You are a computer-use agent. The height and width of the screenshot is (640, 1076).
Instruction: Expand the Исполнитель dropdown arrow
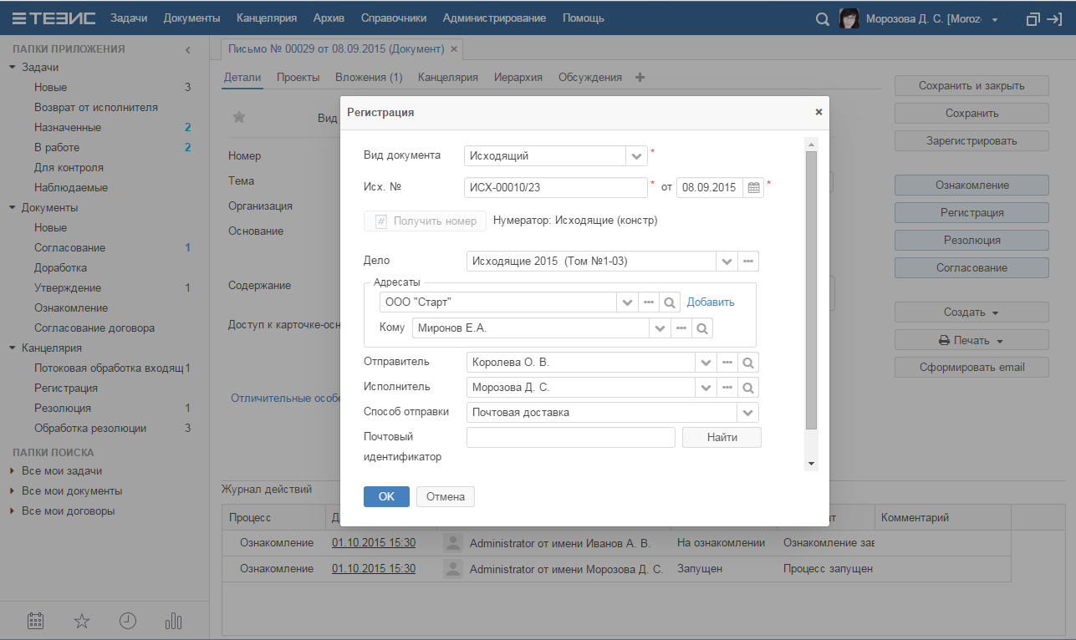(706, 388)
